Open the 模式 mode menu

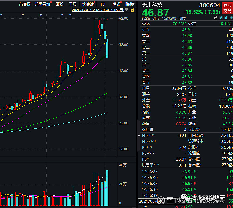pos(116,4)
